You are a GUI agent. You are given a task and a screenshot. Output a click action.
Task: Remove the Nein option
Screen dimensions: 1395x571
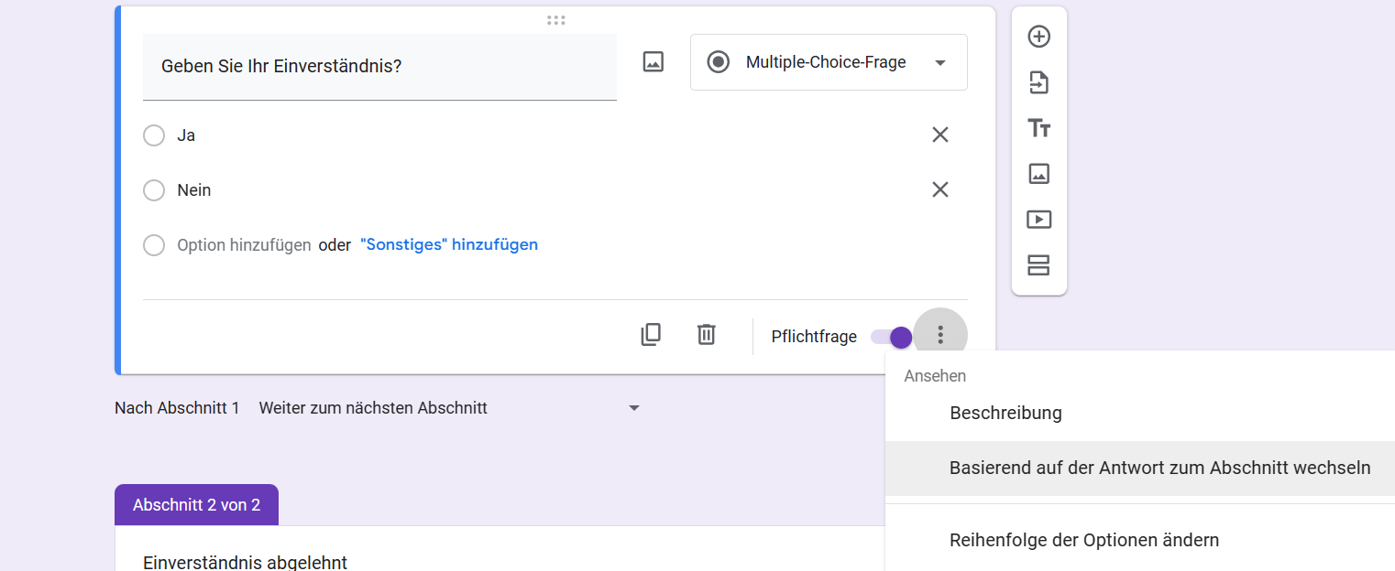click(x=939, y=190)
